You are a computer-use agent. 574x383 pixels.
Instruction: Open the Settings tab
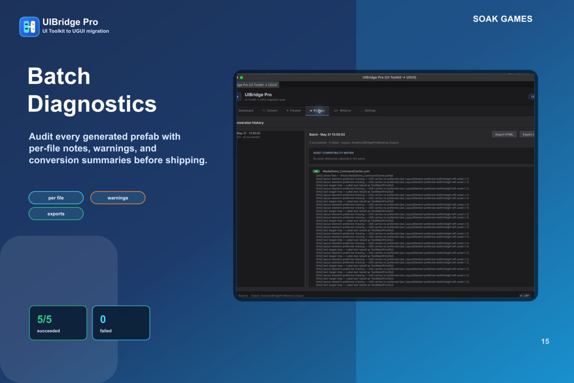point(368,111)
